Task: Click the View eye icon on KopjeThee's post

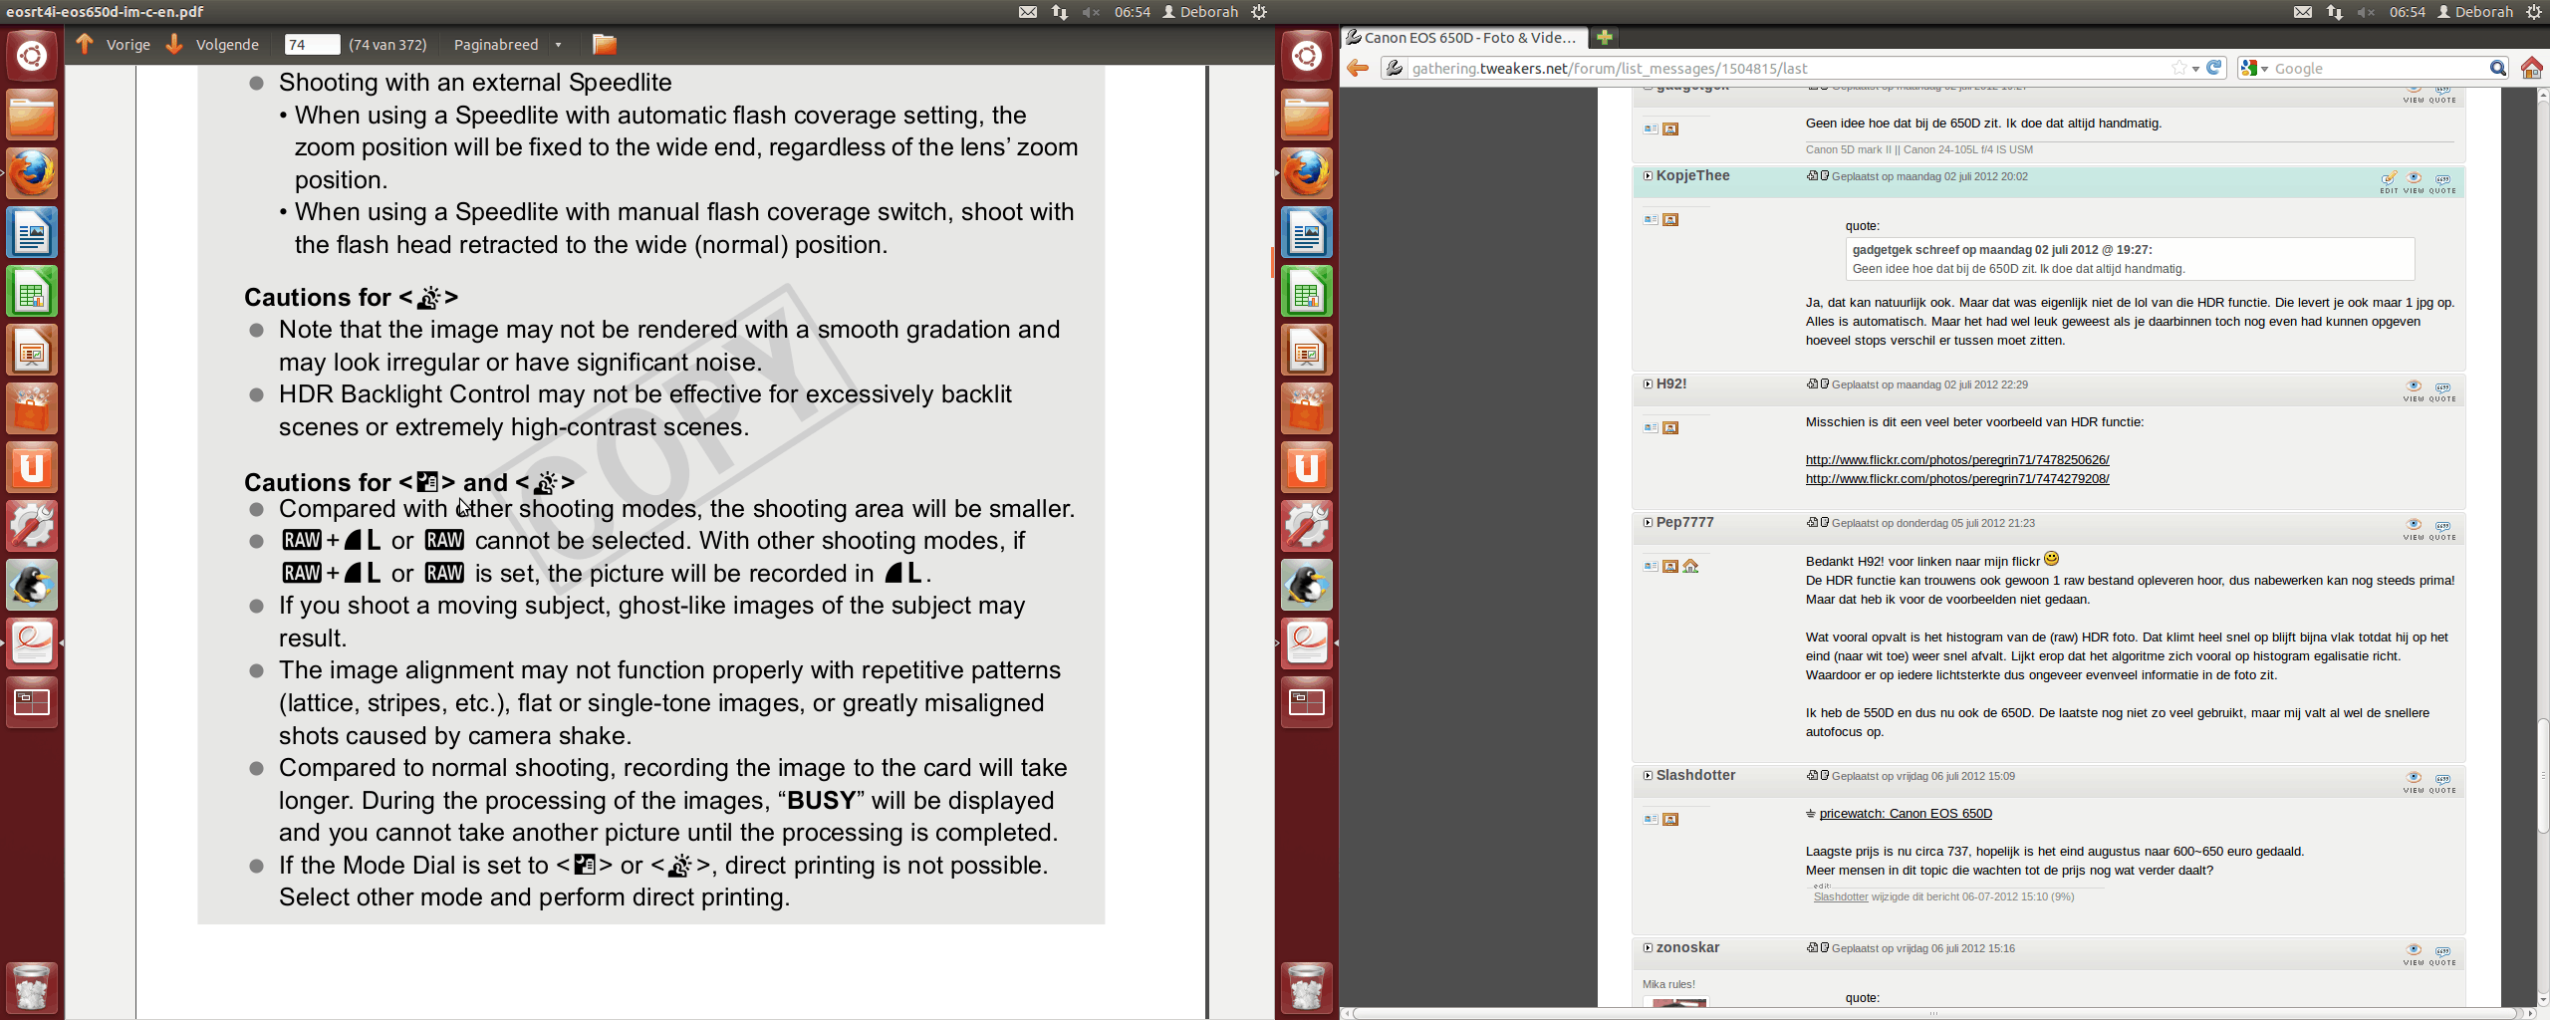Action: [x=2414, y=179]
